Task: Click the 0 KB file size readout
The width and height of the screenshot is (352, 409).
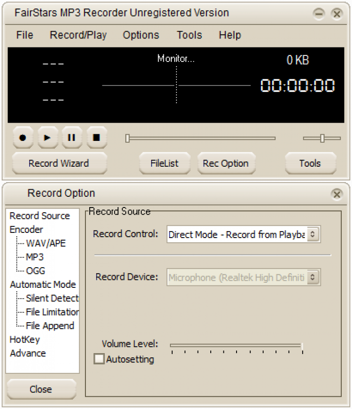Action: [x=298, y=60]
